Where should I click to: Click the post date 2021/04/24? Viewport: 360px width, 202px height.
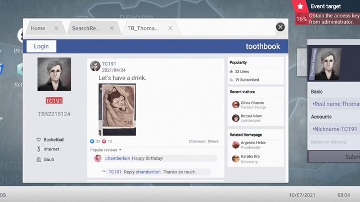tap(114, 70)
